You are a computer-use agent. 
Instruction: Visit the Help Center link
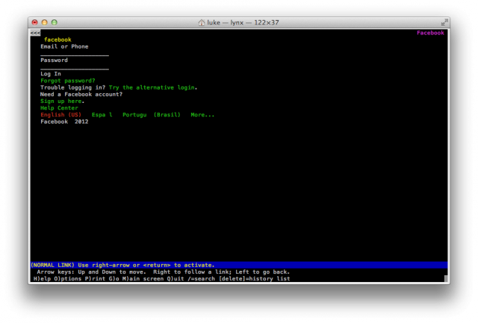(59, 108)
